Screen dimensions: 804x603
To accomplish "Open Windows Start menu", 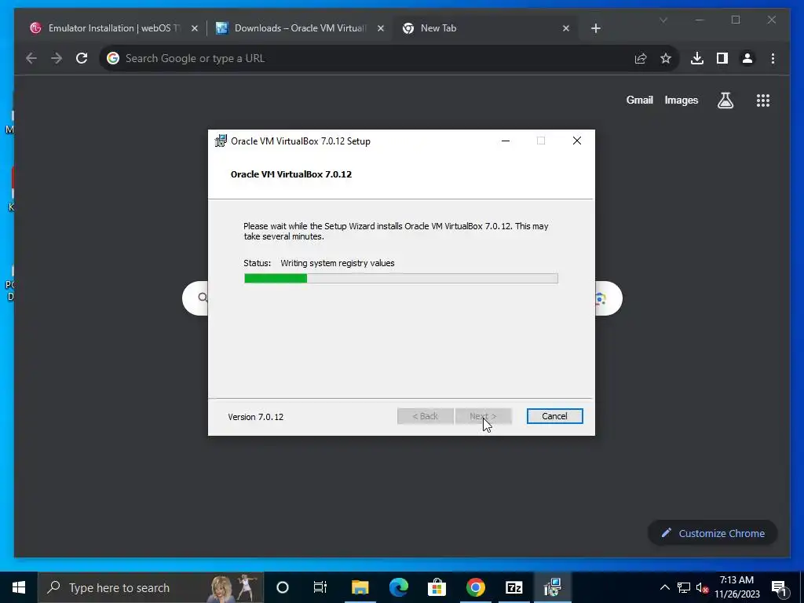I will [19, 587].
